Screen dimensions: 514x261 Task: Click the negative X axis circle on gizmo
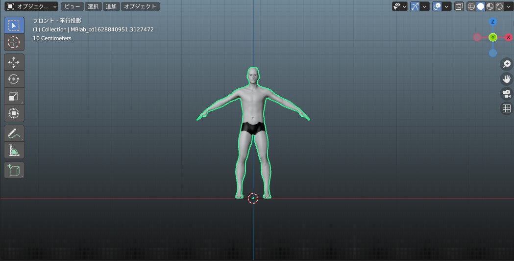click(x=477, y=37)
